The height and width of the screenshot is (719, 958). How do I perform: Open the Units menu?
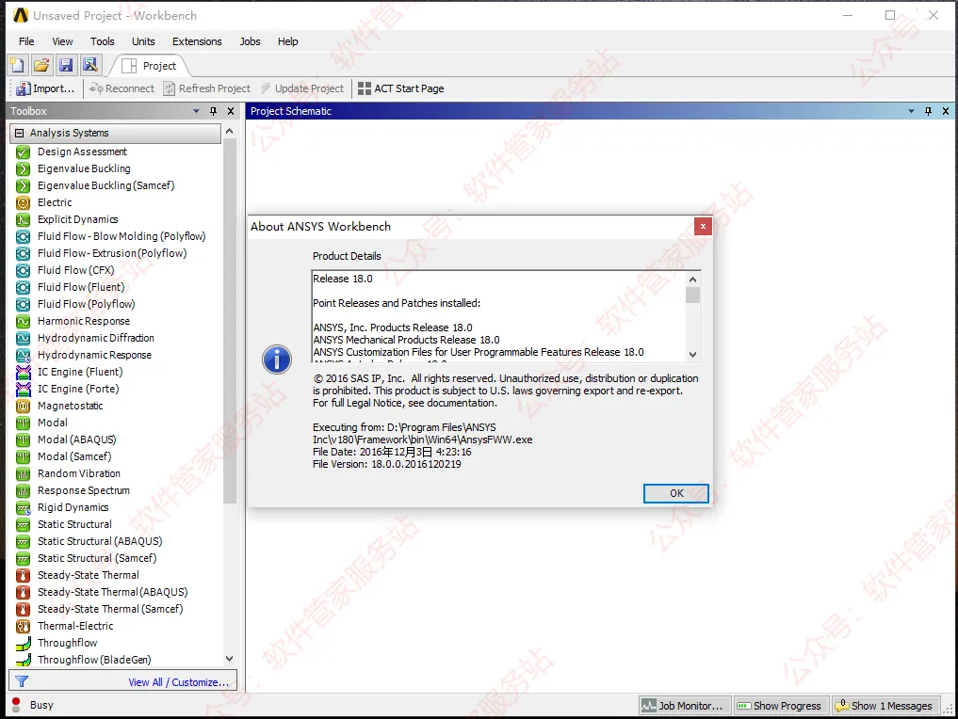tap(143, 41)
